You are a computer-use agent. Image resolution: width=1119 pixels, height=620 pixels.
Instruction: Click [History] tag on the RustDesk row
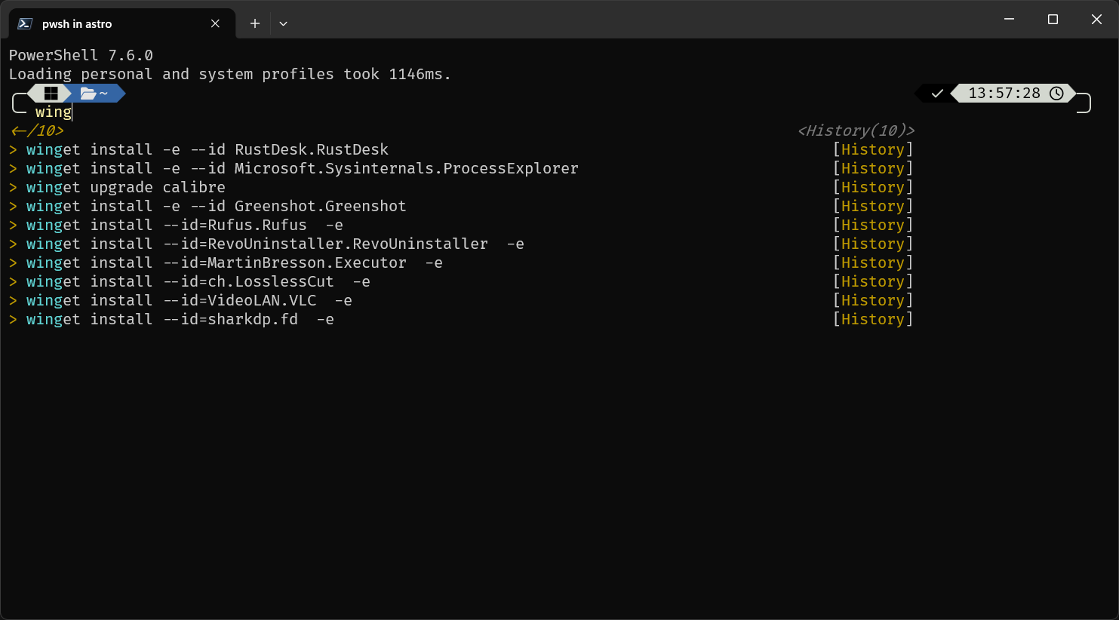873,149
